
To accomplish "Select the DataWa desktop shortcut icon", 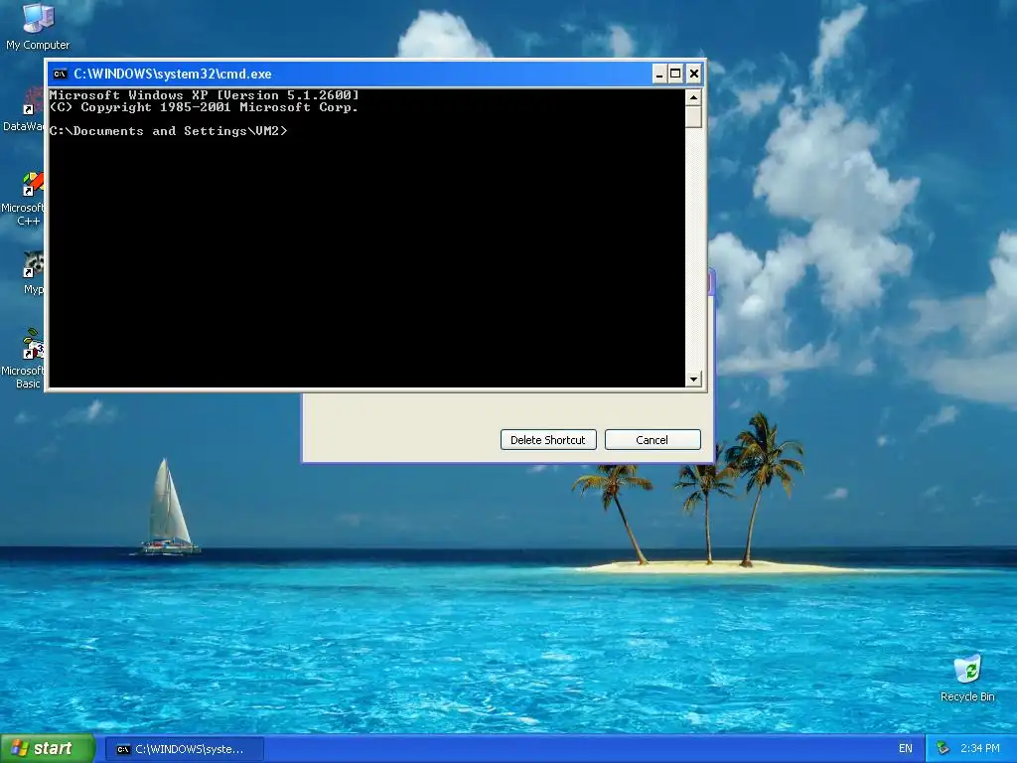I will tap(24, 110).
